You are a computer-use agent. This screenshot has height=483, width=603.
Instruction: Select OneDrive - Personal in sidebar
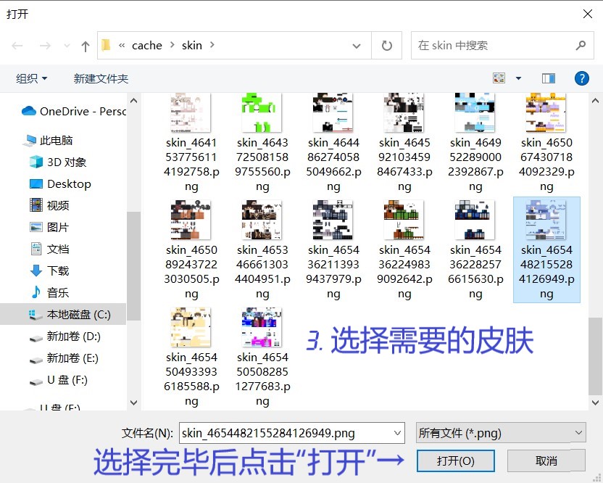pyautogui.click(x=74, y=111)
